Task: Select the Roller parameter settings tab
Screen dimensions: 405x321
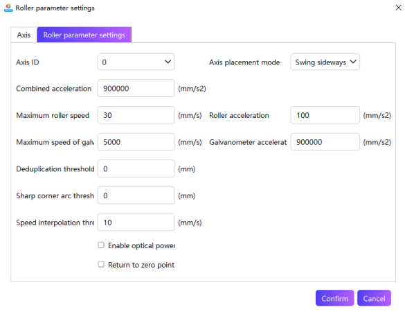Action: pos(84,35)
